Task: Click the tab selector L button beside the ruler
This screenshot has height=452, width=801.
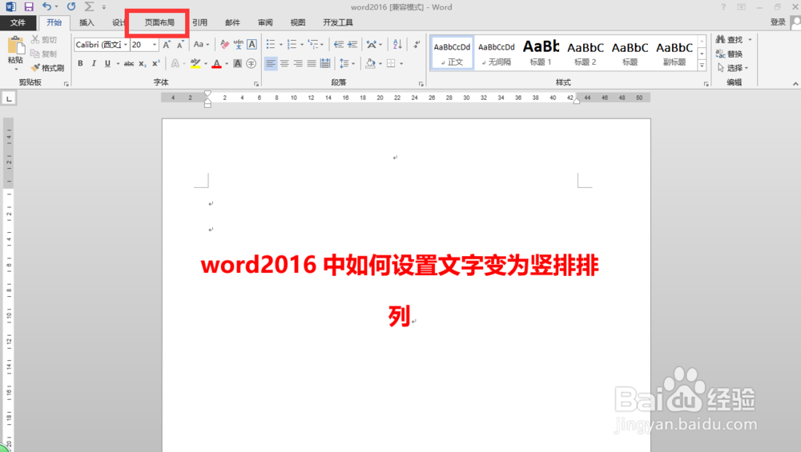Action: [9, 98]
